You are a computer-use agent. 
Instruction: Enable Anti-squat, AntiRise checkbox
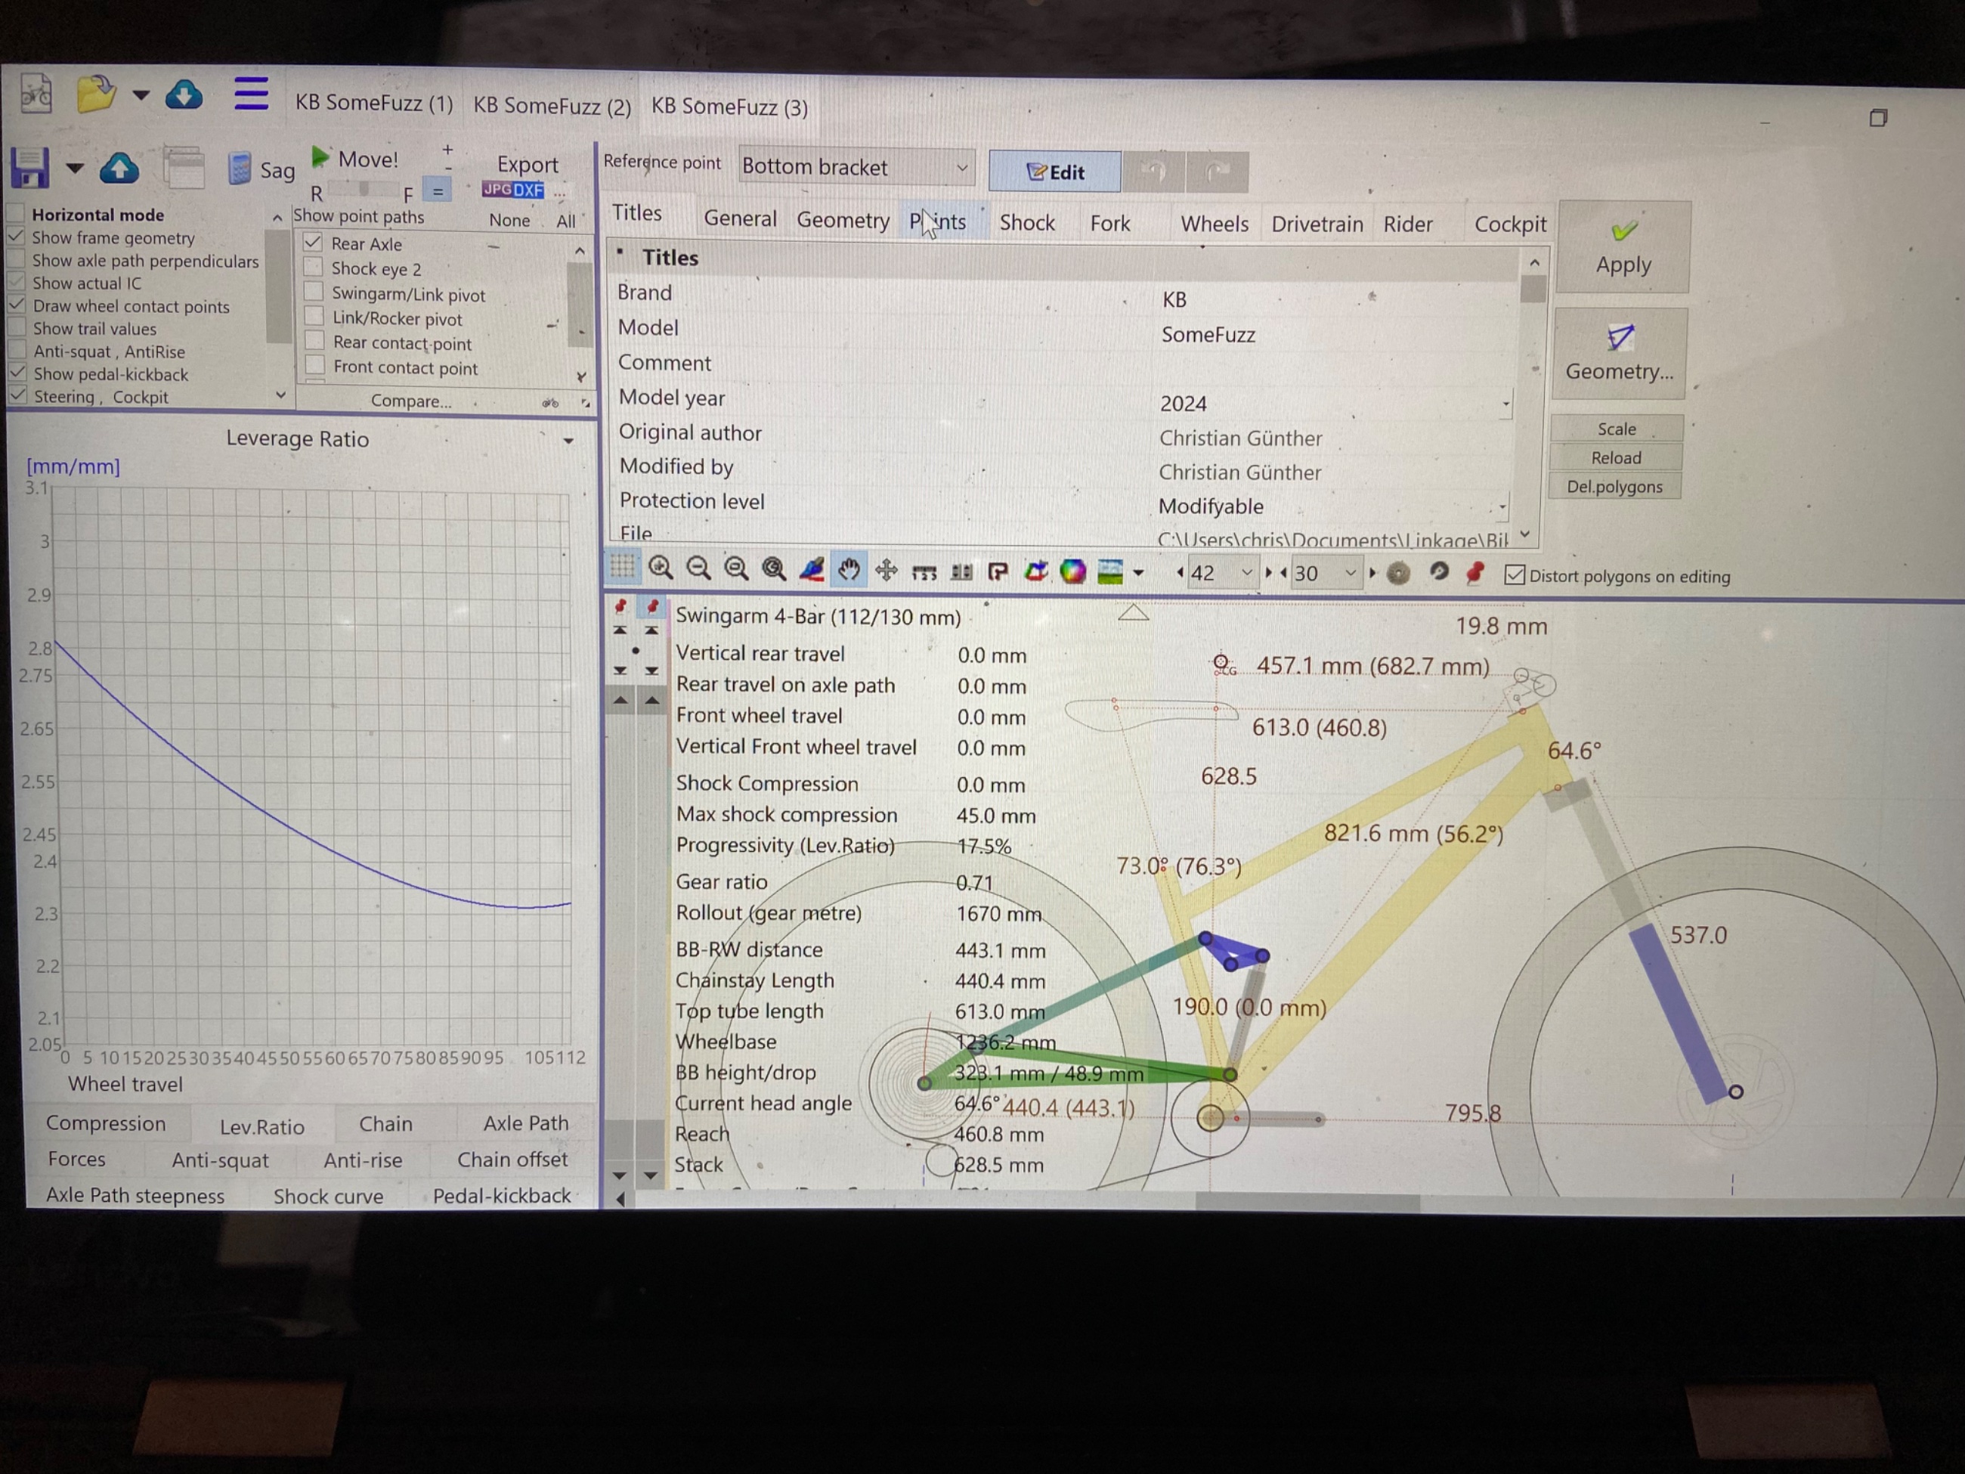(x=17, y=350)
